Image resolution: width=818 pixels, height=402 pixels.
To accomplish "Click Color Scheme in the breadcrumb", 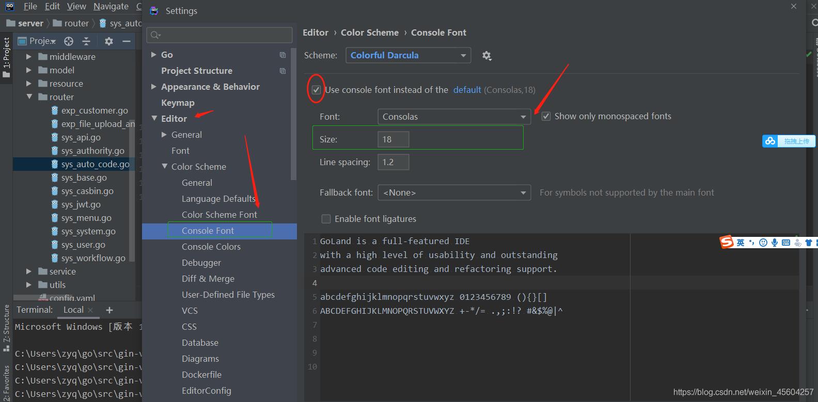I will (x=369, y=33).
